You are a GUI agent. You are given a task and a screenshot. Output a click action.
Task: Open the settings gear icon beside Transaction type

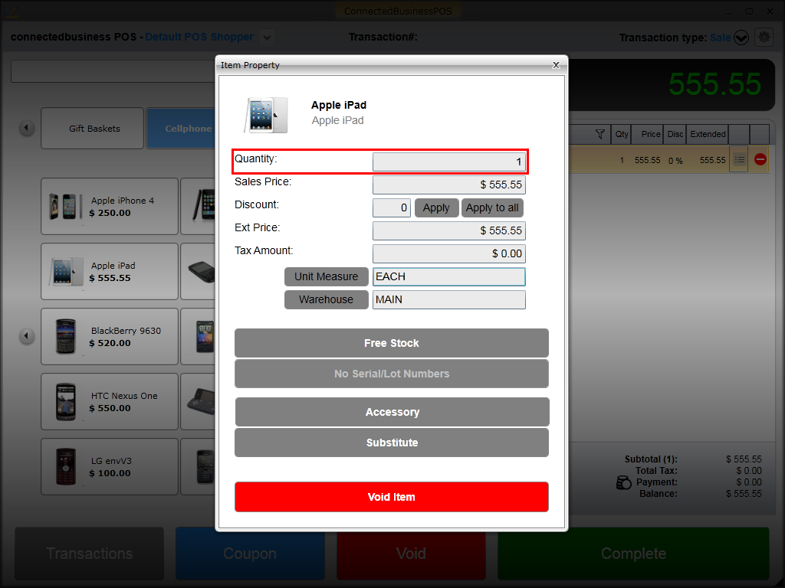pos(764,37)
